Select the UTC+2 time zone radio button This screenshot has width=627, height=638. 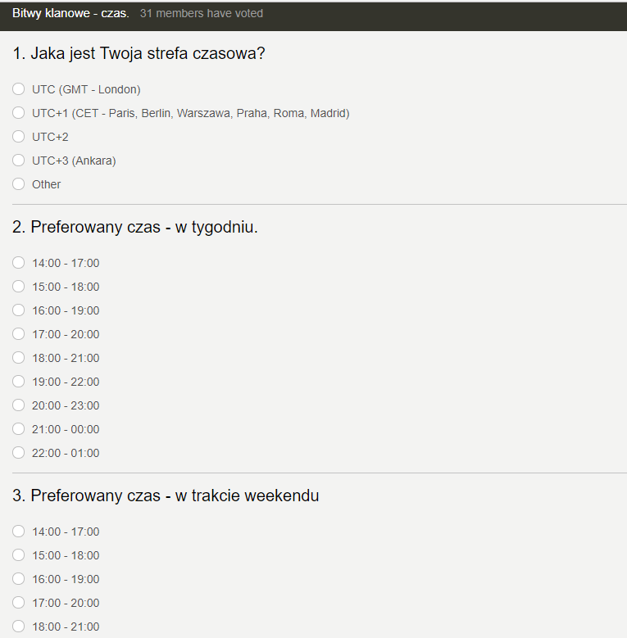click(19, 137)
